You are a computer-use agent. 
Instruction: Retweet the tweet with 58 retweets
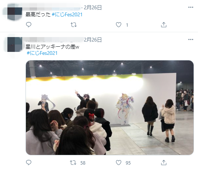[x=73, y=163]
